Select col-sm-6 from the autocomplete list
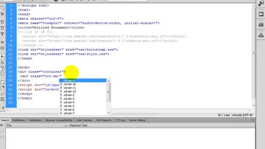265x149 pixels. click(x=83, y=110)
